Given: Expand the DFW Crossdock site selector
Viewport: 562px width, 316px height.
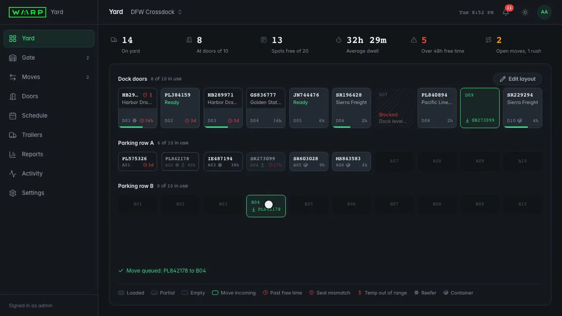Looking at the screenshot, I should pos(156,12).
